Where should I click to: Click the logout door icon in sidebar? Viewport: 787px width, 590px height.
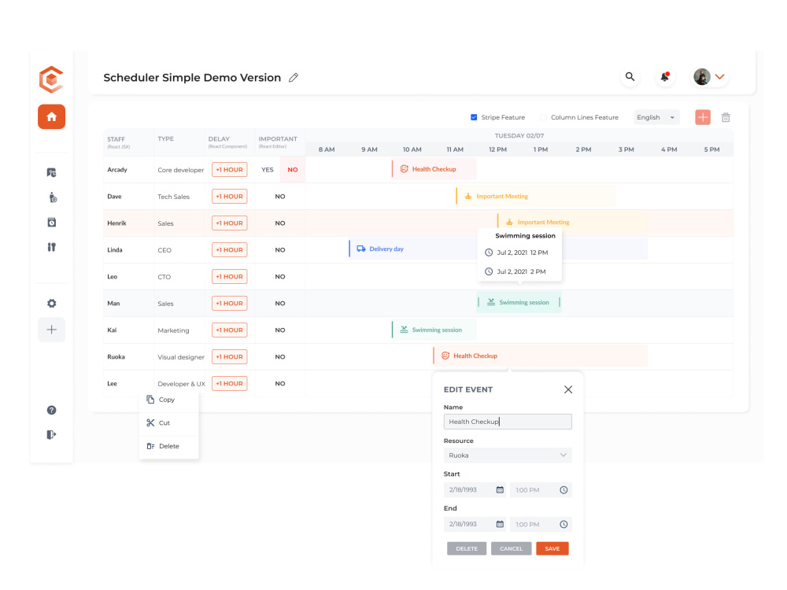click(51, 434)
